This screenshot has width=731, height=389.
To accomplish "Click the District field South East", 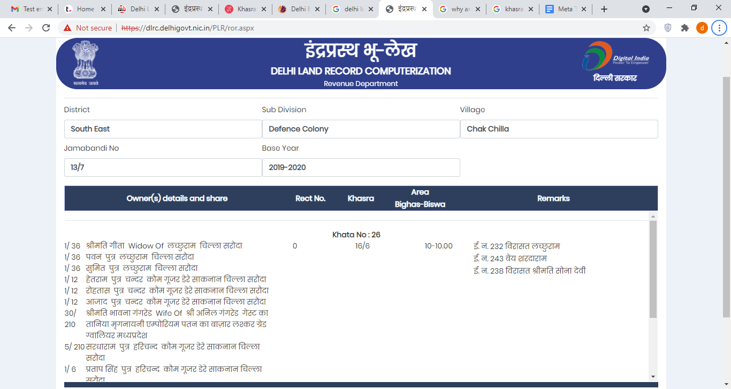I will tap(163, 129).
